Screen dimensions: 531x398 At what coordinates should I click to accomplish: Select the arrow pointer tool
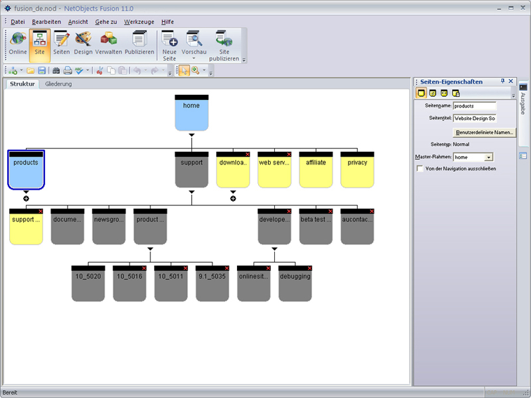point(184,71)
